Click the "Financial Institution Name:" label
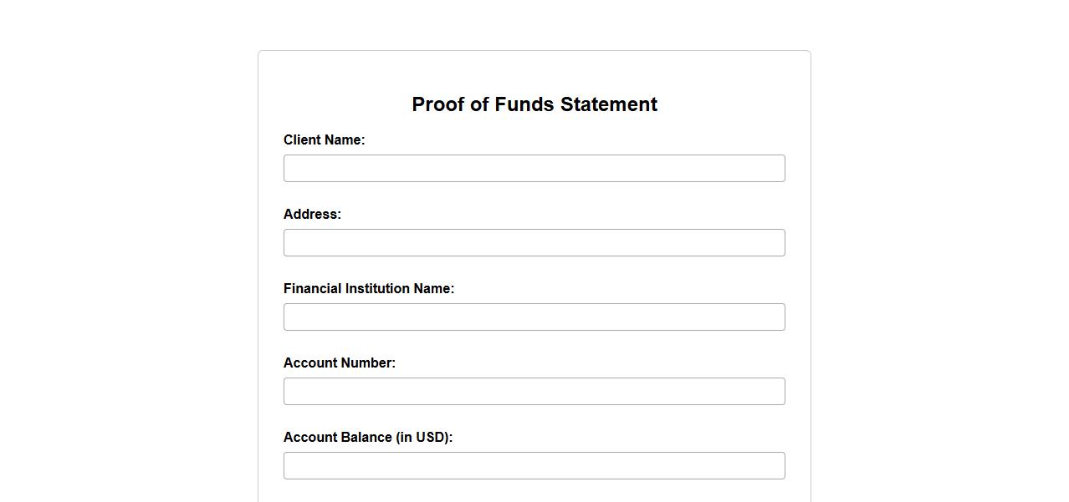1069x502 pixels. [368, 288]
